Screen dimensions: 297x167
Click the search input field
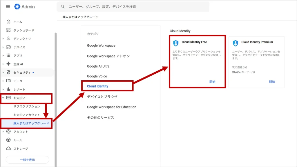[136, 7]
